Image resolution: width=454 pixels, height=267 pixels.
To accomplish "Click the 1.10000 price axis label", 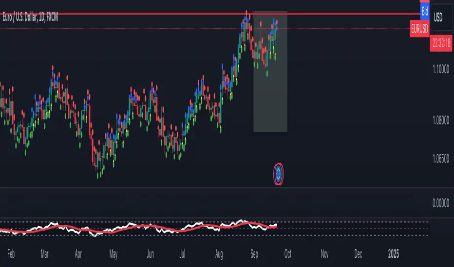I will pos(441,69).
